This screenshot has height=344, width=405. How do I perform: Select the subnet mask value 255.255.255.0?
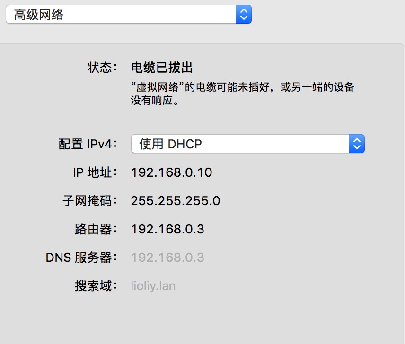[175, 201]
